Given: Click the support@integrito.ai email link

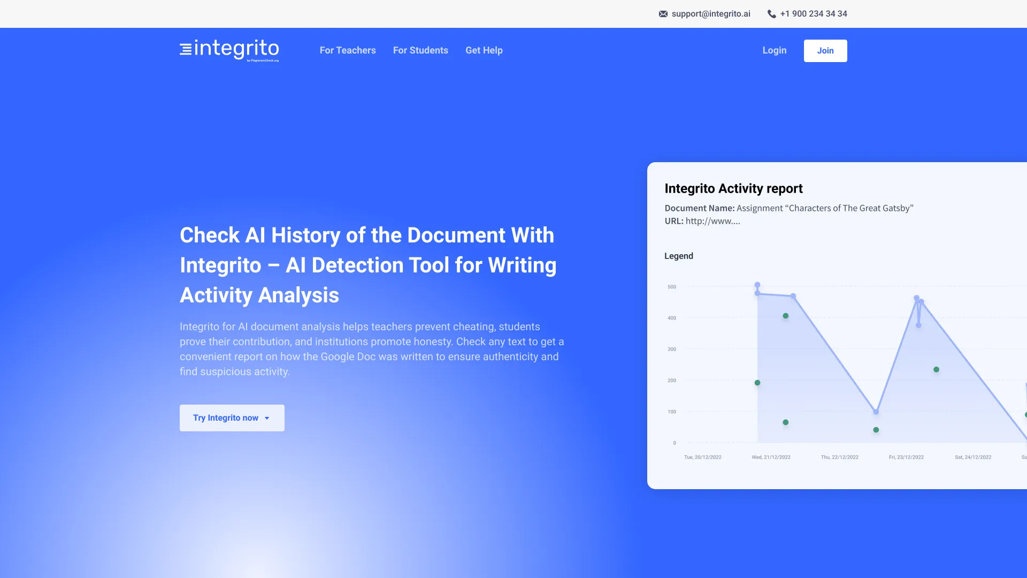Looking at the screenshot, I should coord(711,14).
